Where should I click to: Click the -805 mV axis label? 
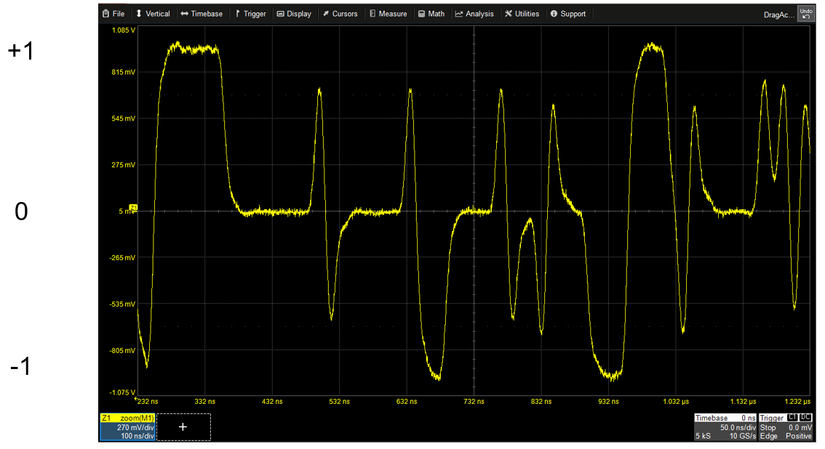(122, 350)
